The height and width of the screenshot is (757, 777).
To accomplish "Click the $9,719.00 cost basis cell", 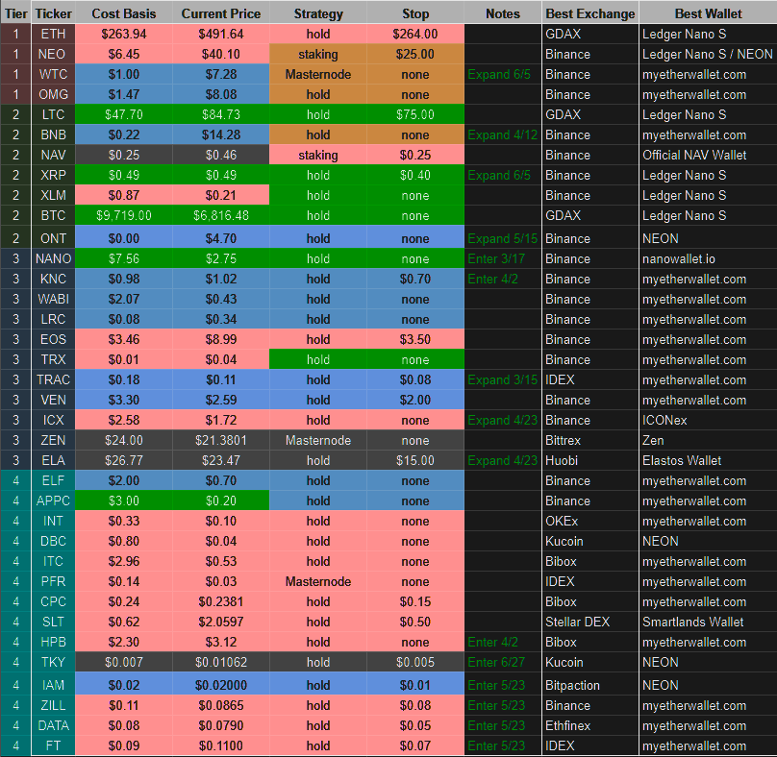I will (x=124, y=216).
